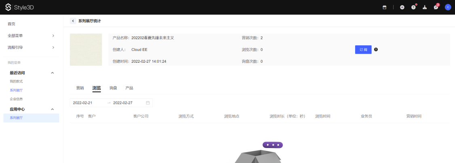The width and height of the screenshot is (455, 163).
Task: Switch to the 营销 tab
Action: 80,88
